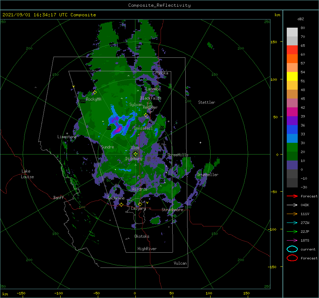Click the radar site marker at Olds
The image size is (319, 298).
[135, 154]
